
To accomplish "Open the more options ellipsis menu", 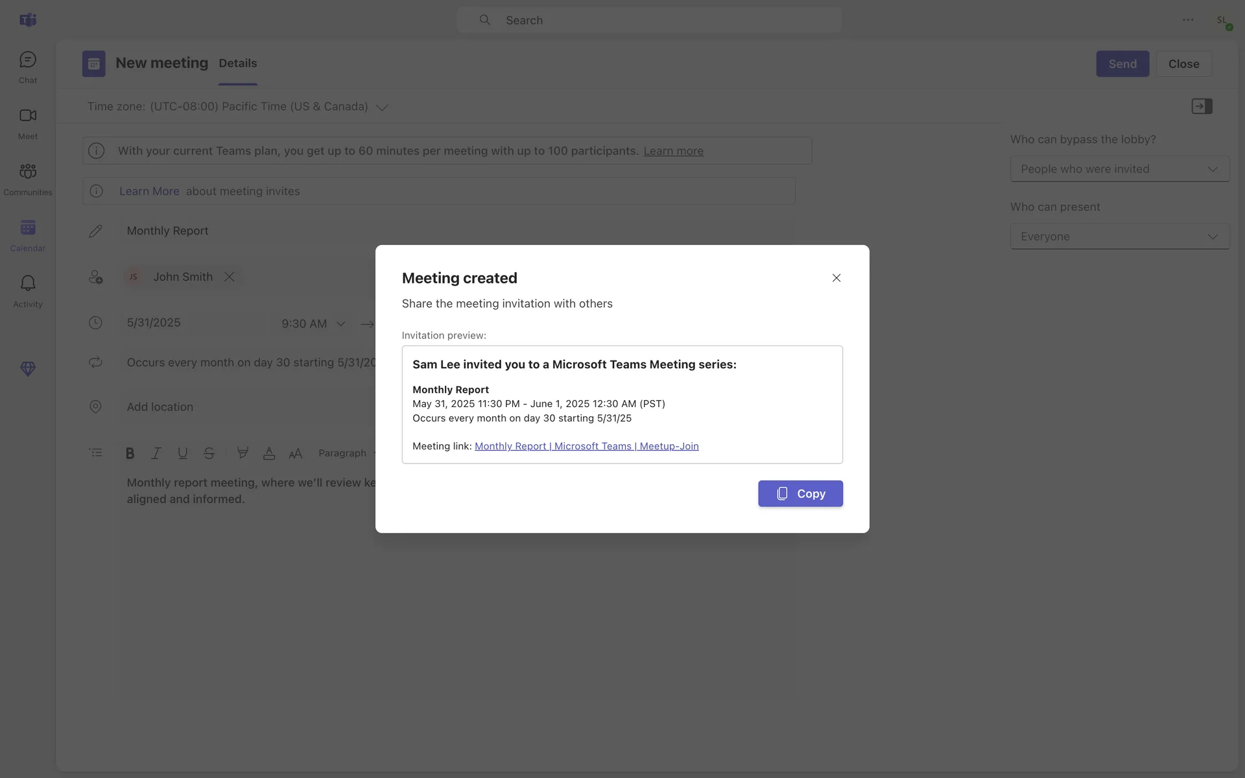I will click(x=1188, y=20).
